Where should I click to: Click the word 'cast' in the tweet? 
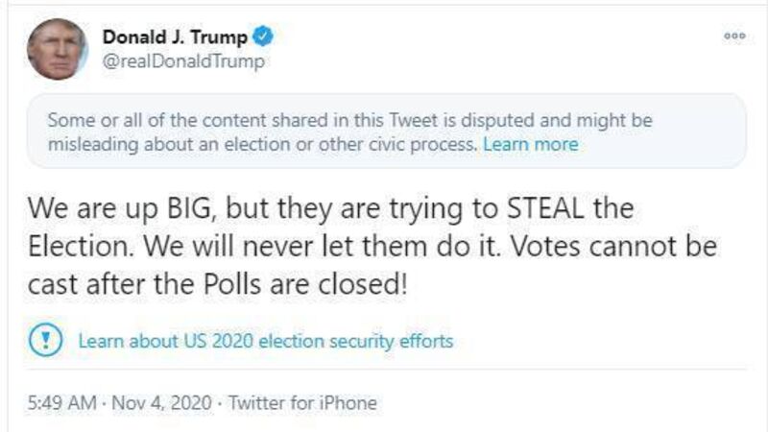click(x=53, y=284)
